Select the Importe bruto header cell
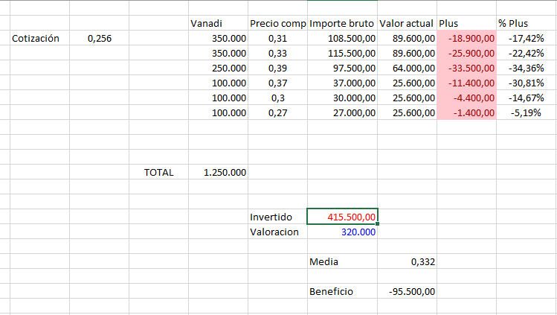557x315 pixels. (x=342, y=23)
